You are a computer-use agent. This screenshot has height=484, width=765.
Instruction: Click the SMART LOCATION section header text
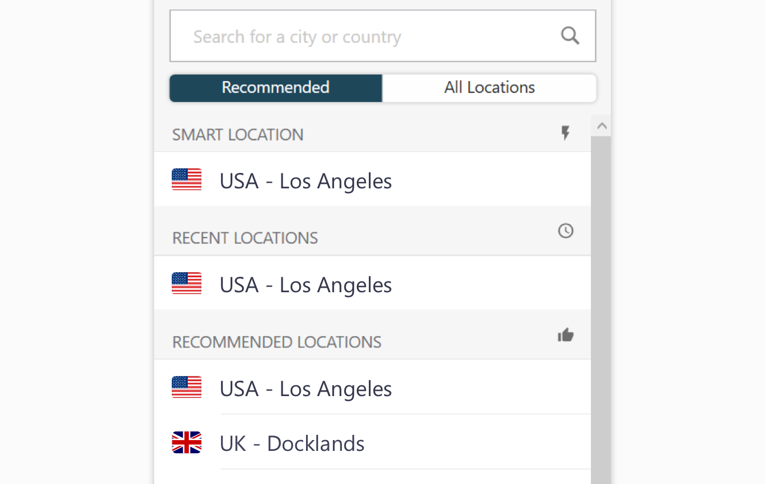[x=238, y=135]
